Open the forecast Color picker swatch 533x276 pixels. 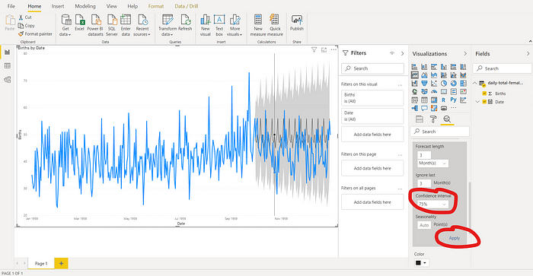click(422, 263)
